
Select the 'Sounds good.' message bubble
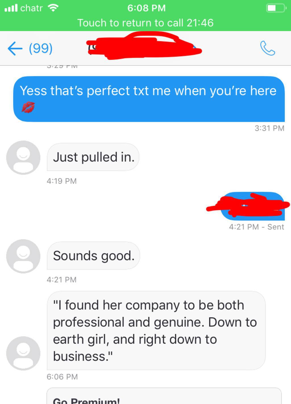tap(93, 255)
